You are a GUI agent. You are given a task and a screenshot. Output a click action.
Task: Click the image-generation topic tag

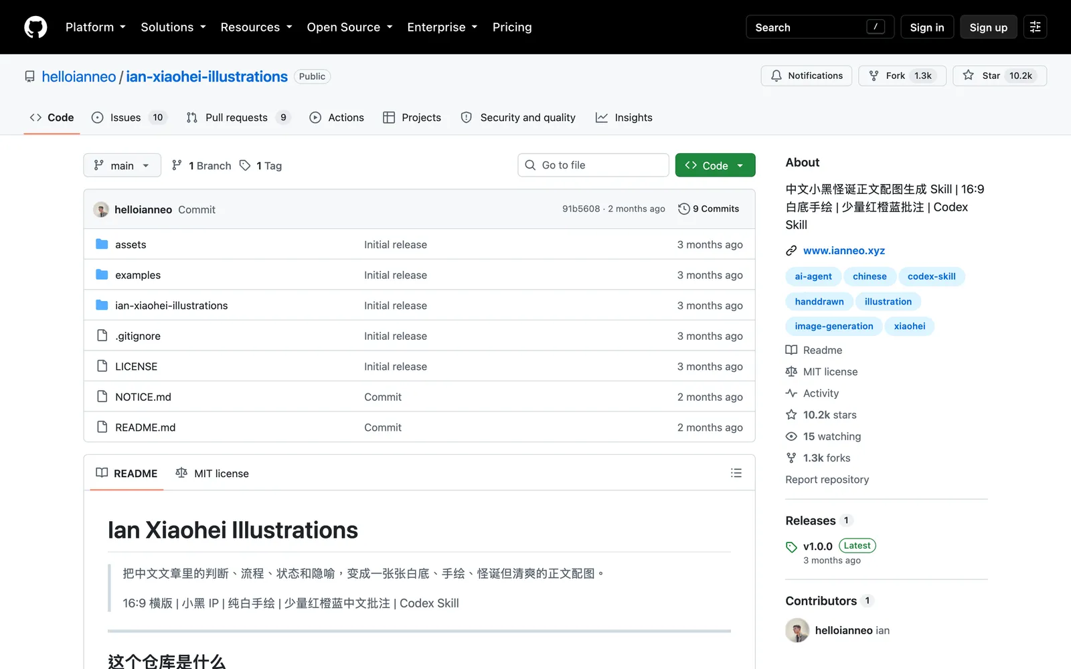click(x=834, y=326)
